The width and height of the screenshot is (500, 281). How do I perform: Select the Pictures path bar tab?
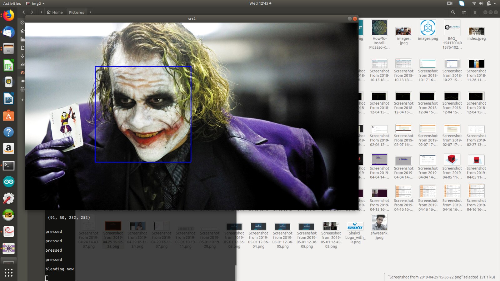tap(76, 12)
